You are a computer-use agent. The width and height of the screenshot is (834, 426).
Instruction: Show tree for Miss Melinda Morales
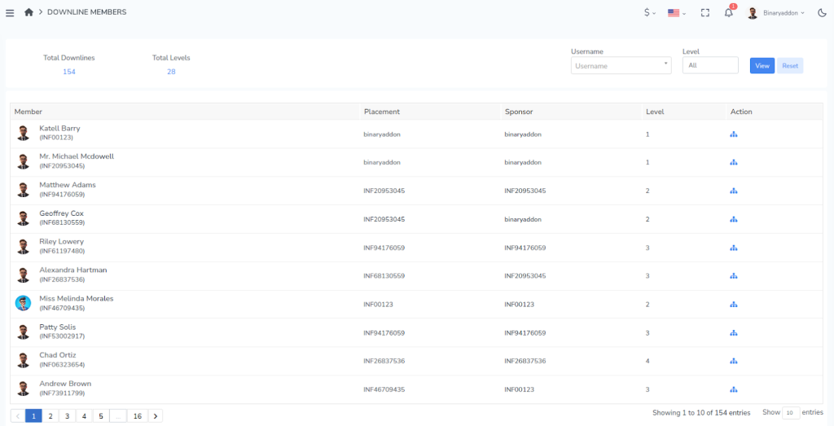tap(734, 305)
